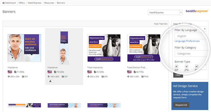Click the flag icon of the 79.52Kb banner
Viewport: 211px width, 112px height.
coord(50,72)
